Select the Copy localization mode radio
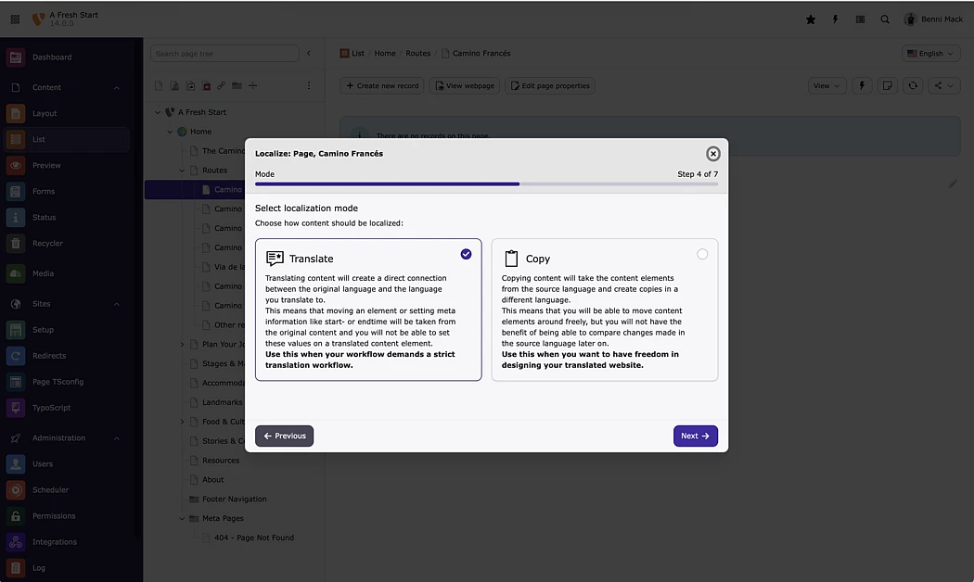 (x=702, y=254)
